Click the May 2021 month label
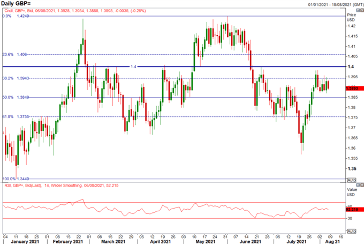 pos(205,242)
